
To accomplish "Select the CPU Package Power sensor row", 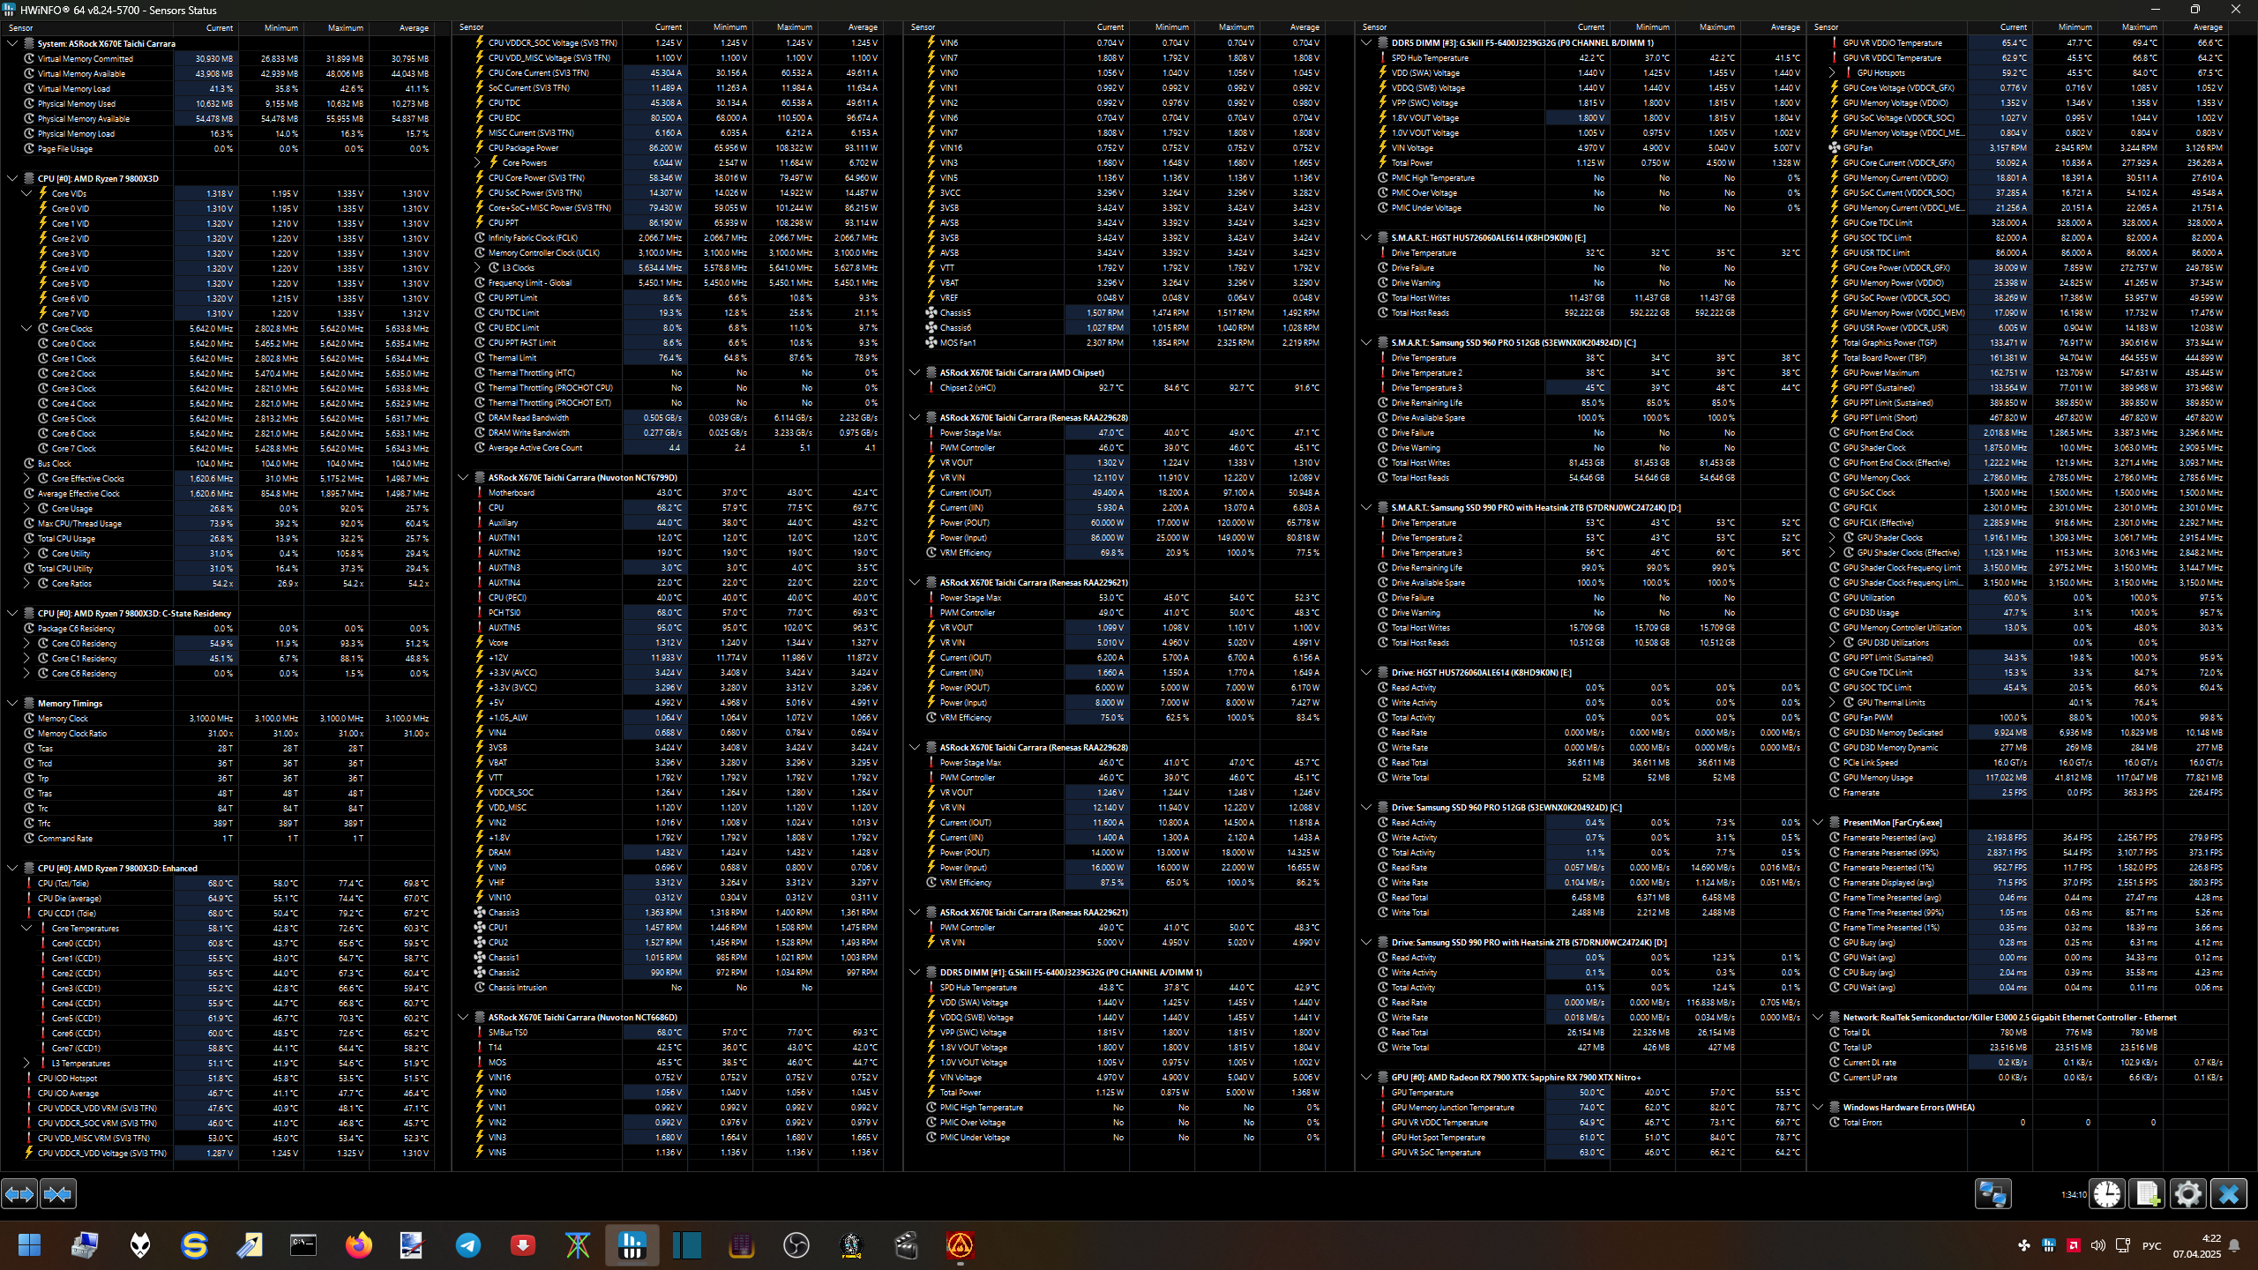I will (523, 148).
